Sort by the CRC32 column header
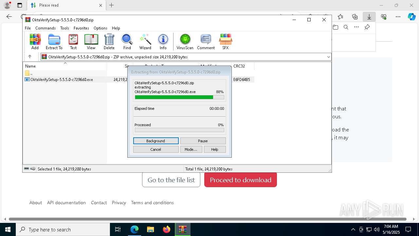Viewport: 419px width, 236px height. point(243,66)
